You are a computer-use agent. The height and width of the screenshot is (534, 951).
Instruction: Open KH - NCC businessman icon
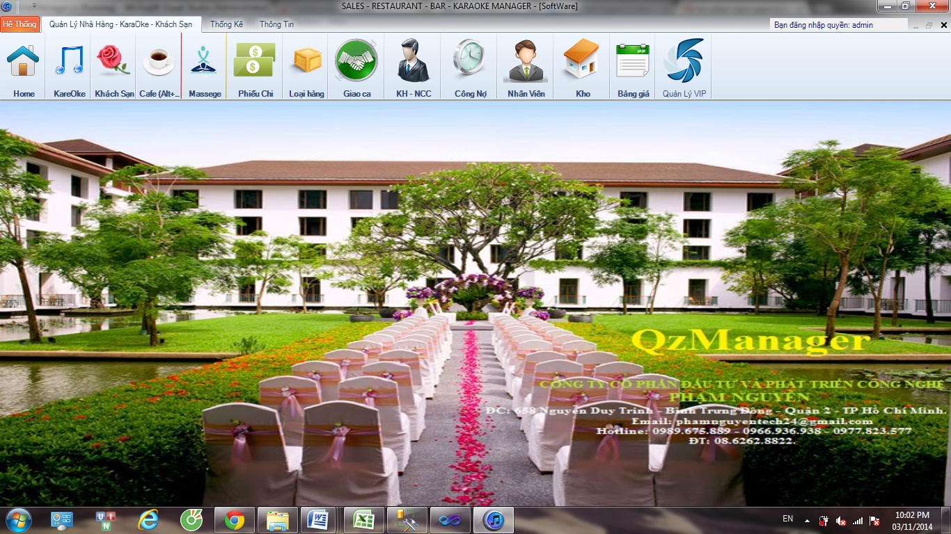click(414, 67)
